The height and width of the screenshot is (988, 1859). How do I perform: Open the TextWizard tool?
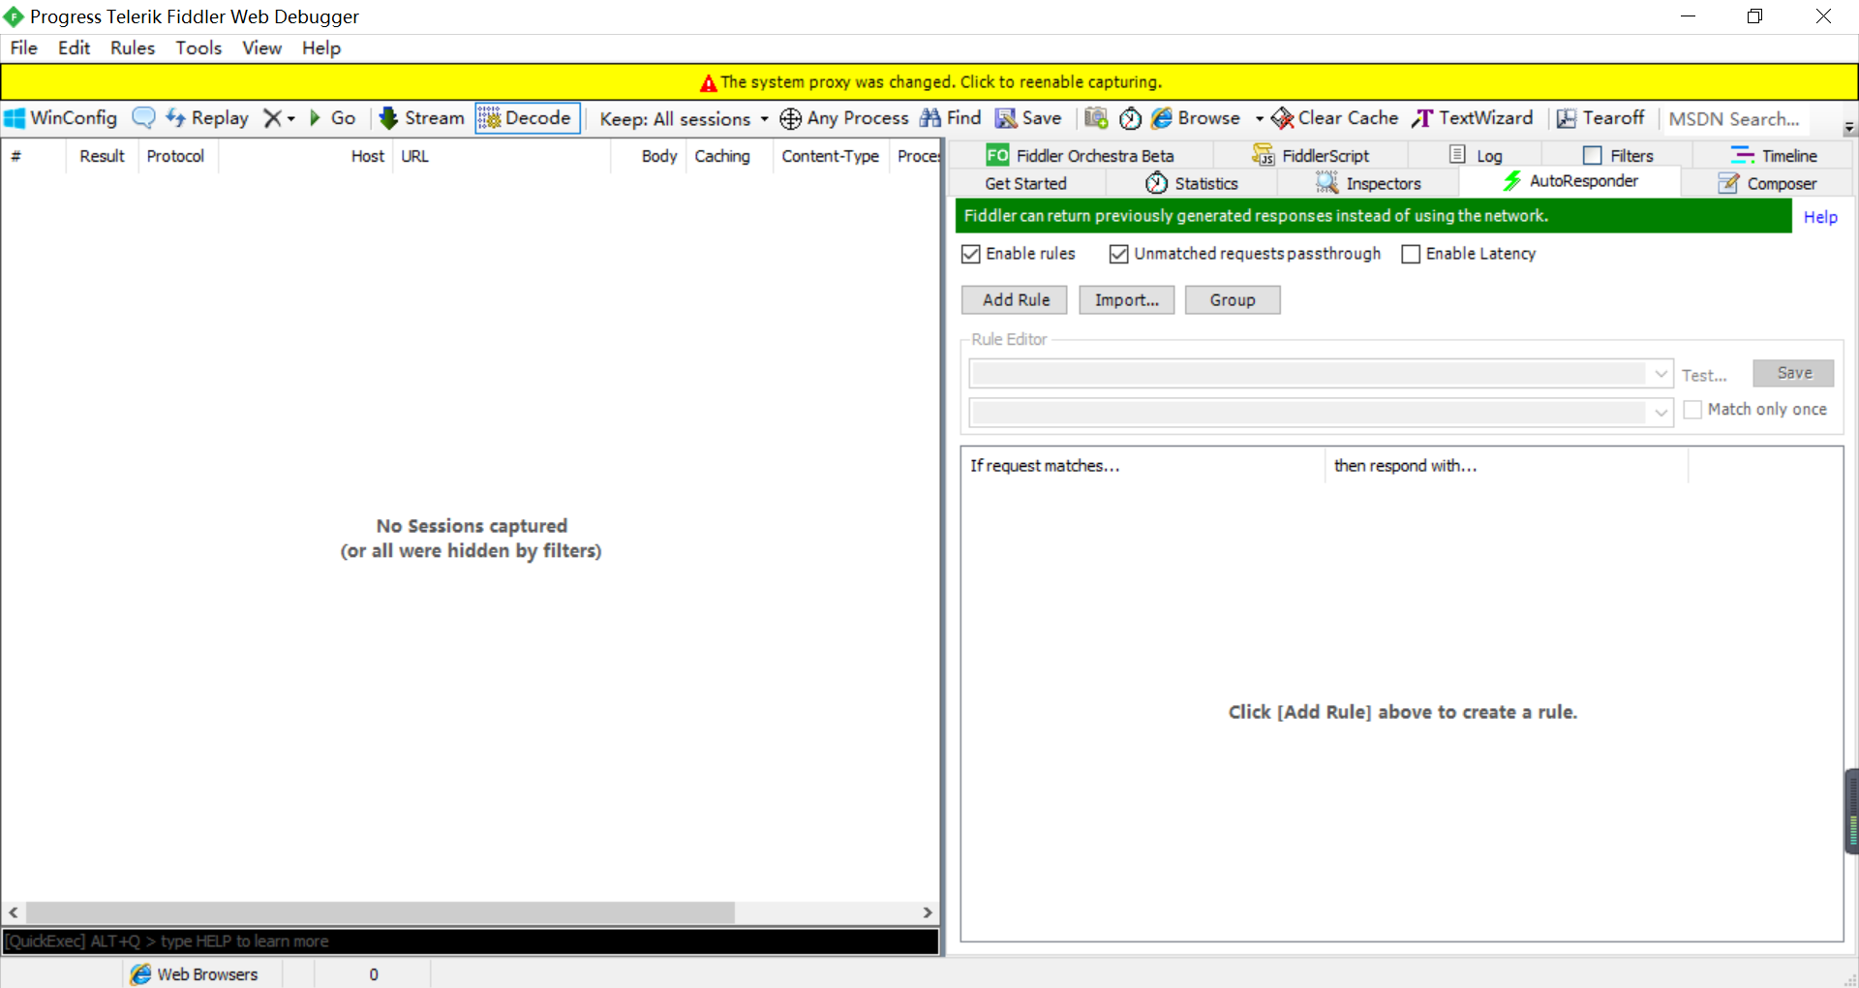1472,118
